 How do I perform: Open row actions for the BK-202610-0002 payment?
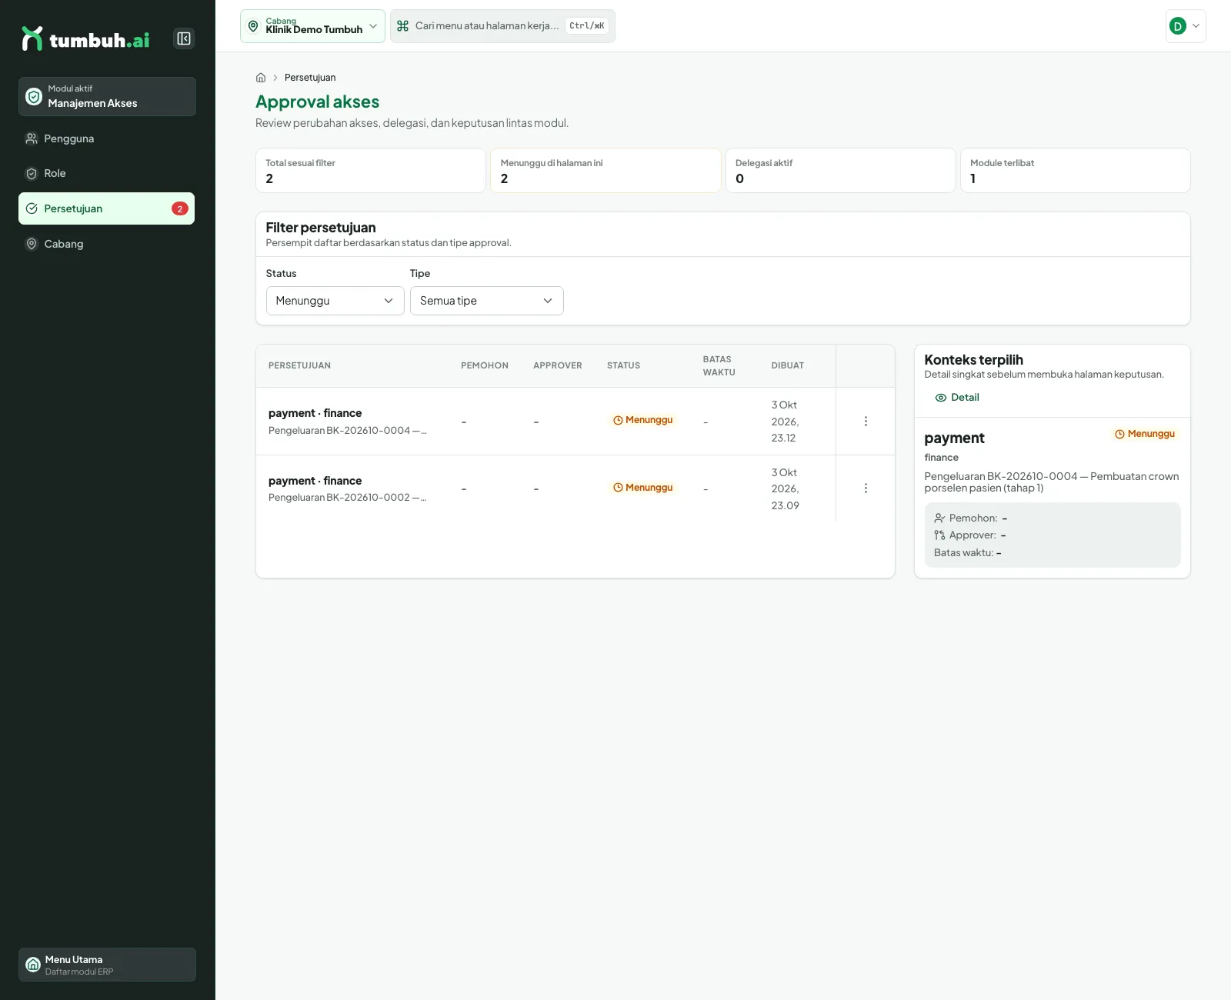click(866, 488)
